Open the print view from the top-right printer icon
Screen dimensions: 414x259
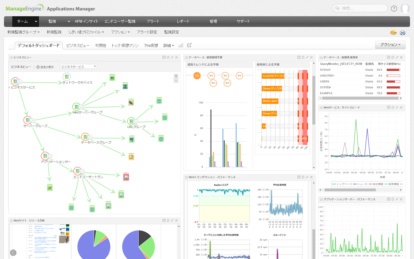tap(402, 32)
